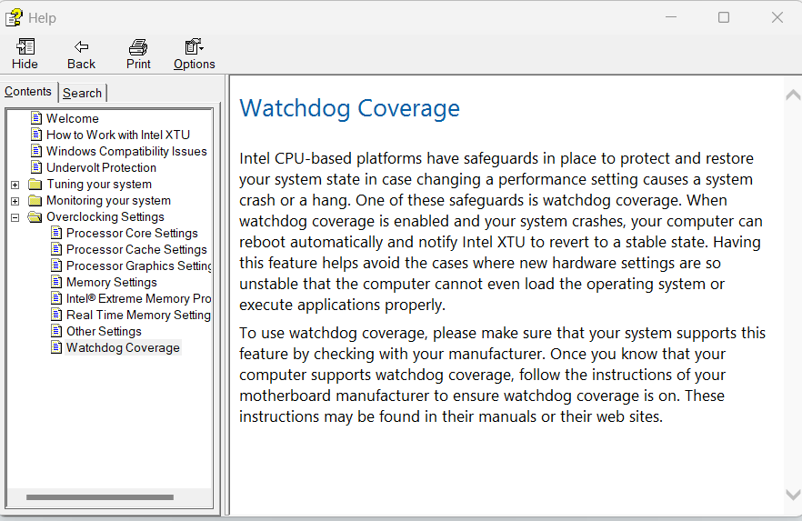Print the current help topic
802x521 pixels.
[138, 54]
